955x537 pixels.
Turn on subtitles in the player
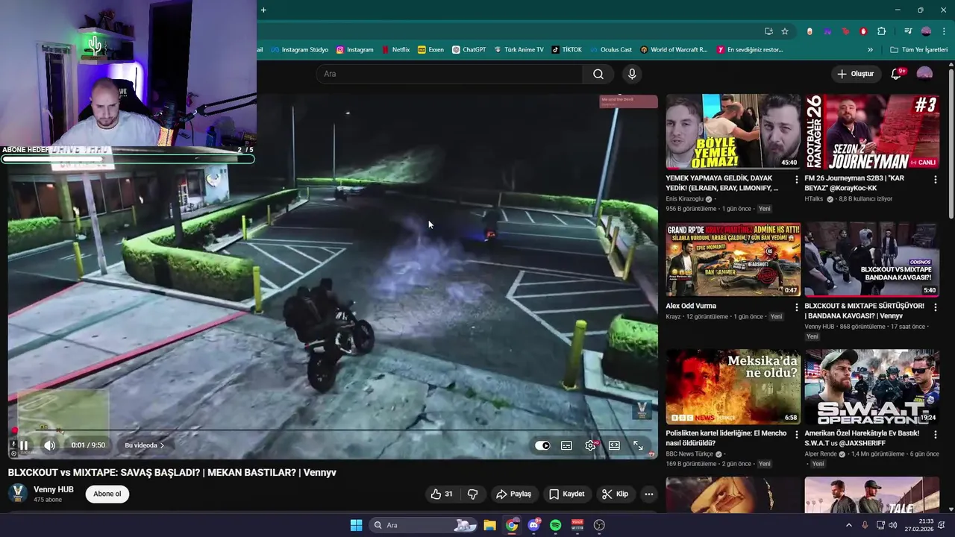566,445
